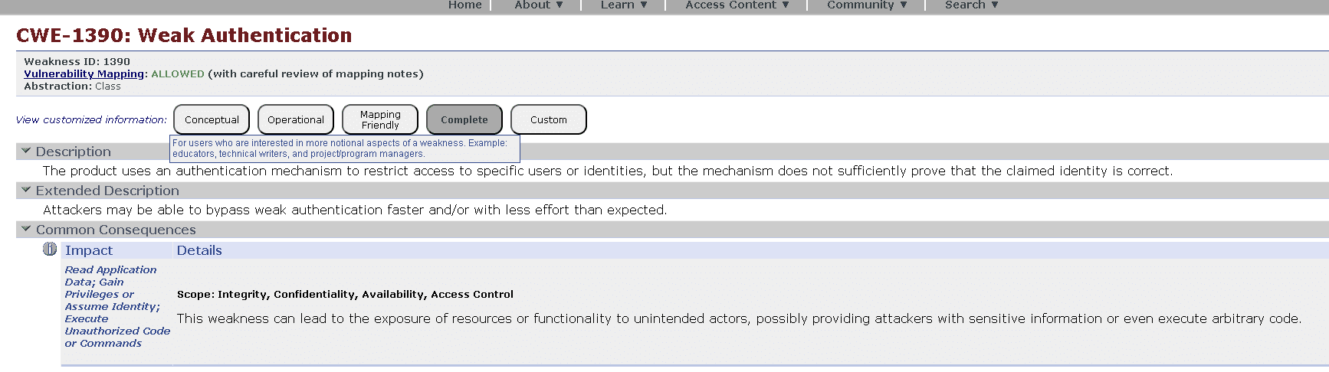Open the Access Content menu

pos(737,5)
